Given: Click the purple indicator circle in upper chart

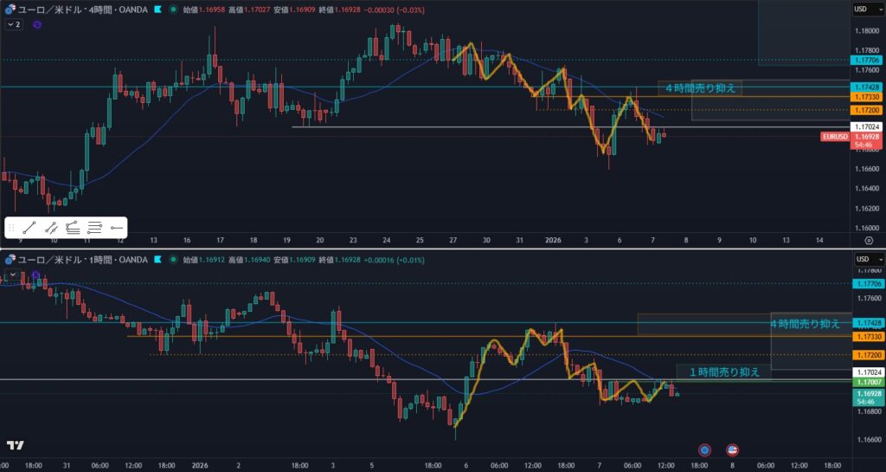Looking at the screenshot, I should point(36,25).
